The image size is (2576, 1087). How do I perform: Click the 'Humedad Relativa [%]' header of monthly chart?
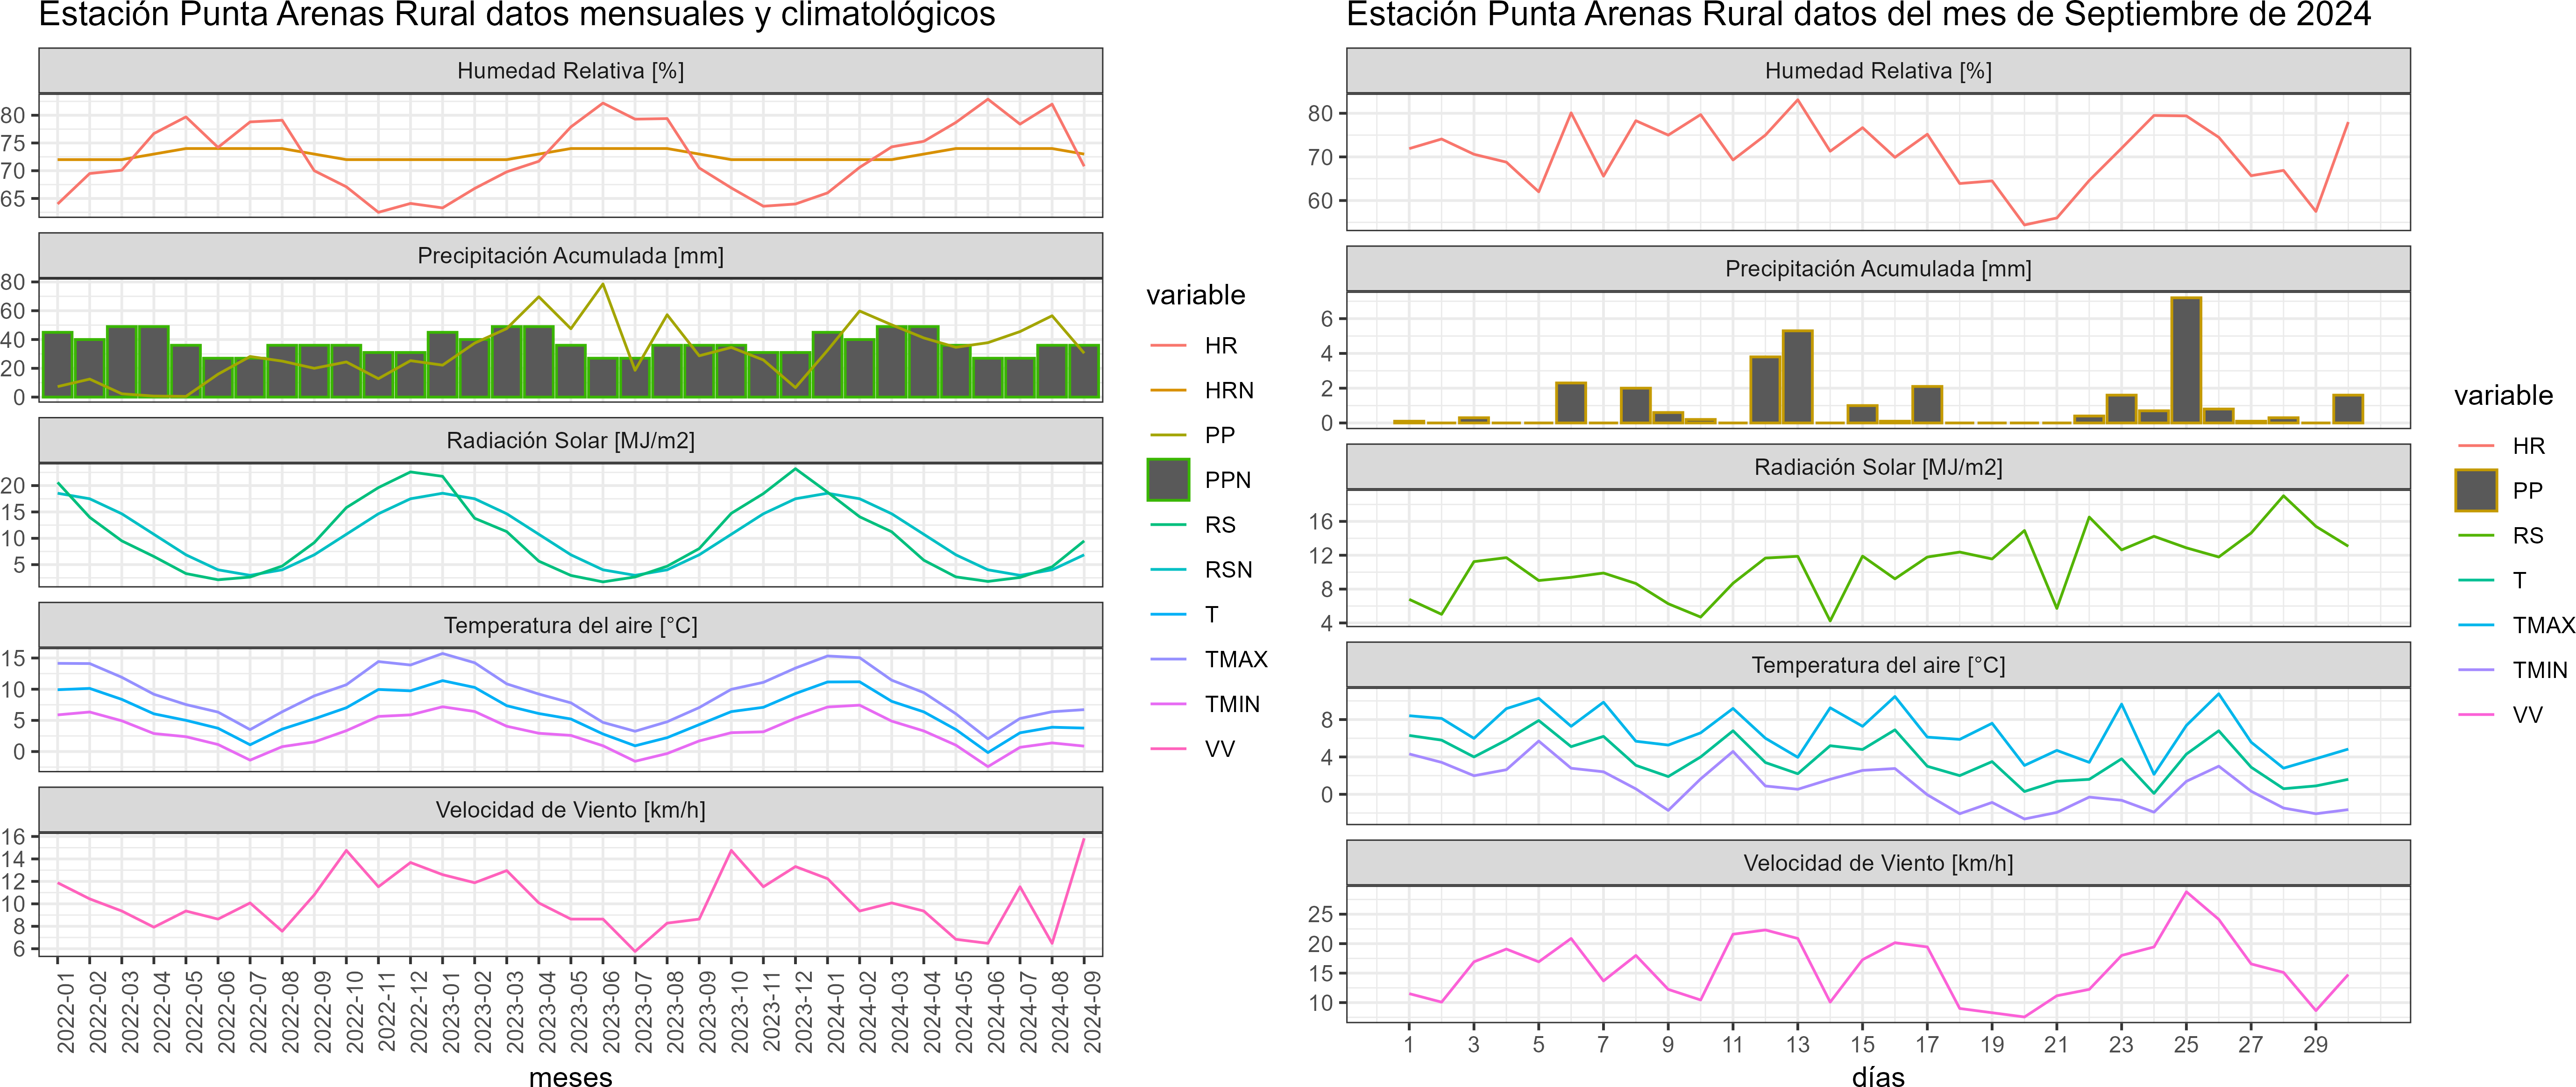pyautogui.click(x=570, y=71)
